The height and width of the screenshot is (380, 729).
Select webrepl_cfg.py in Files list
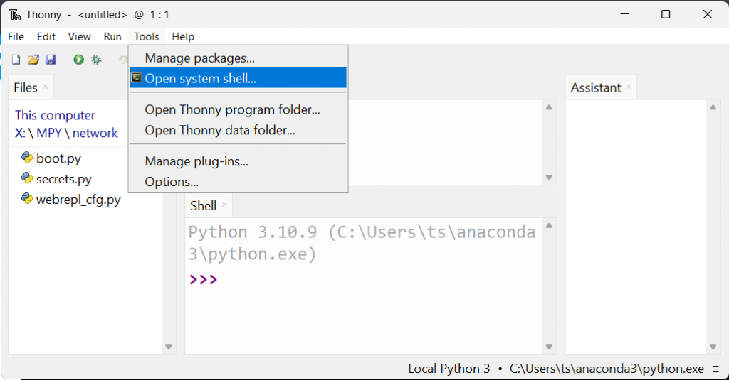click(78, 199)
